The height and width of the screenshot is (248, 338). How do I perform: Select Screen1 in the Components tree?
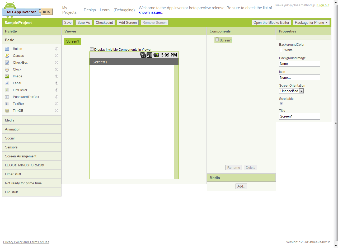pos(223,40)
